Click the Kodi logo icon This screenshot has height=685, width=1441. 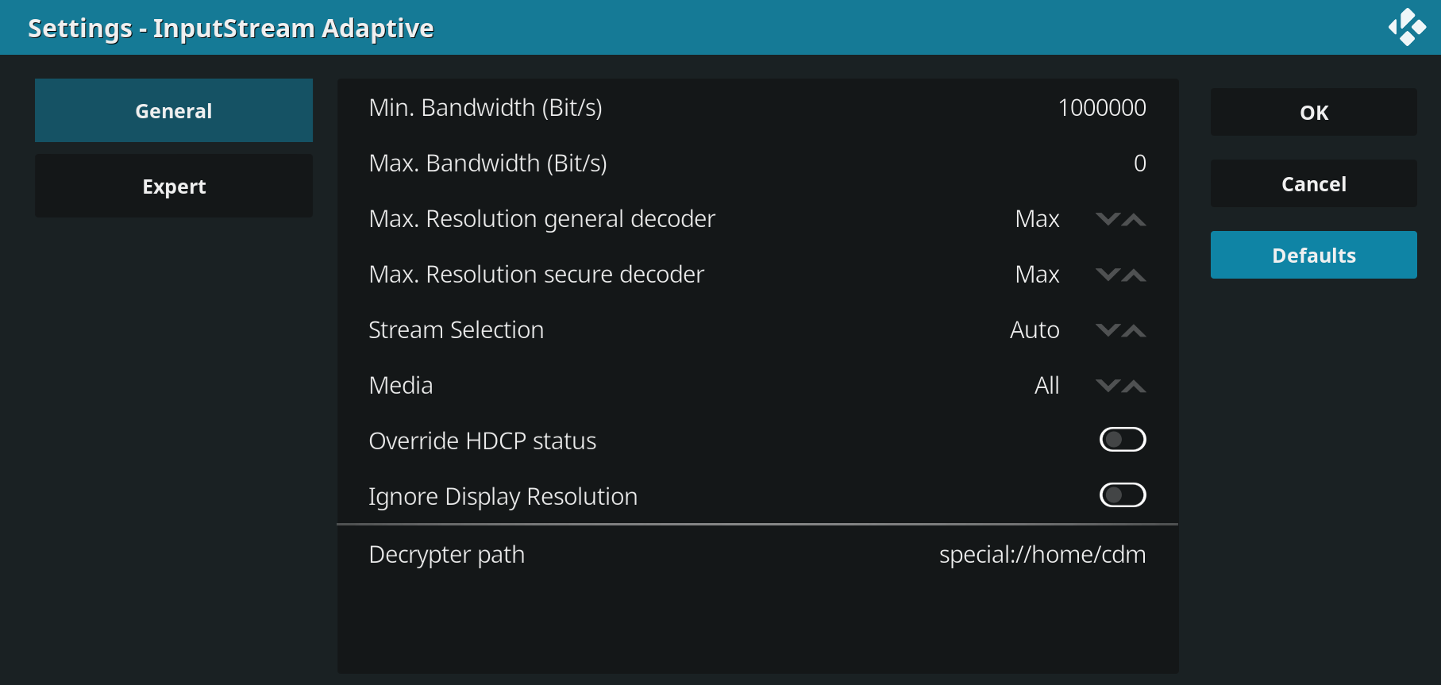pyautogui.click(x=1406, y=26)
